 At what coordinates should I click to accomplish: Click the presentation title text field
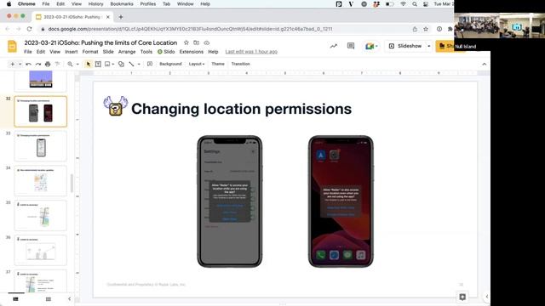[100, 42]
